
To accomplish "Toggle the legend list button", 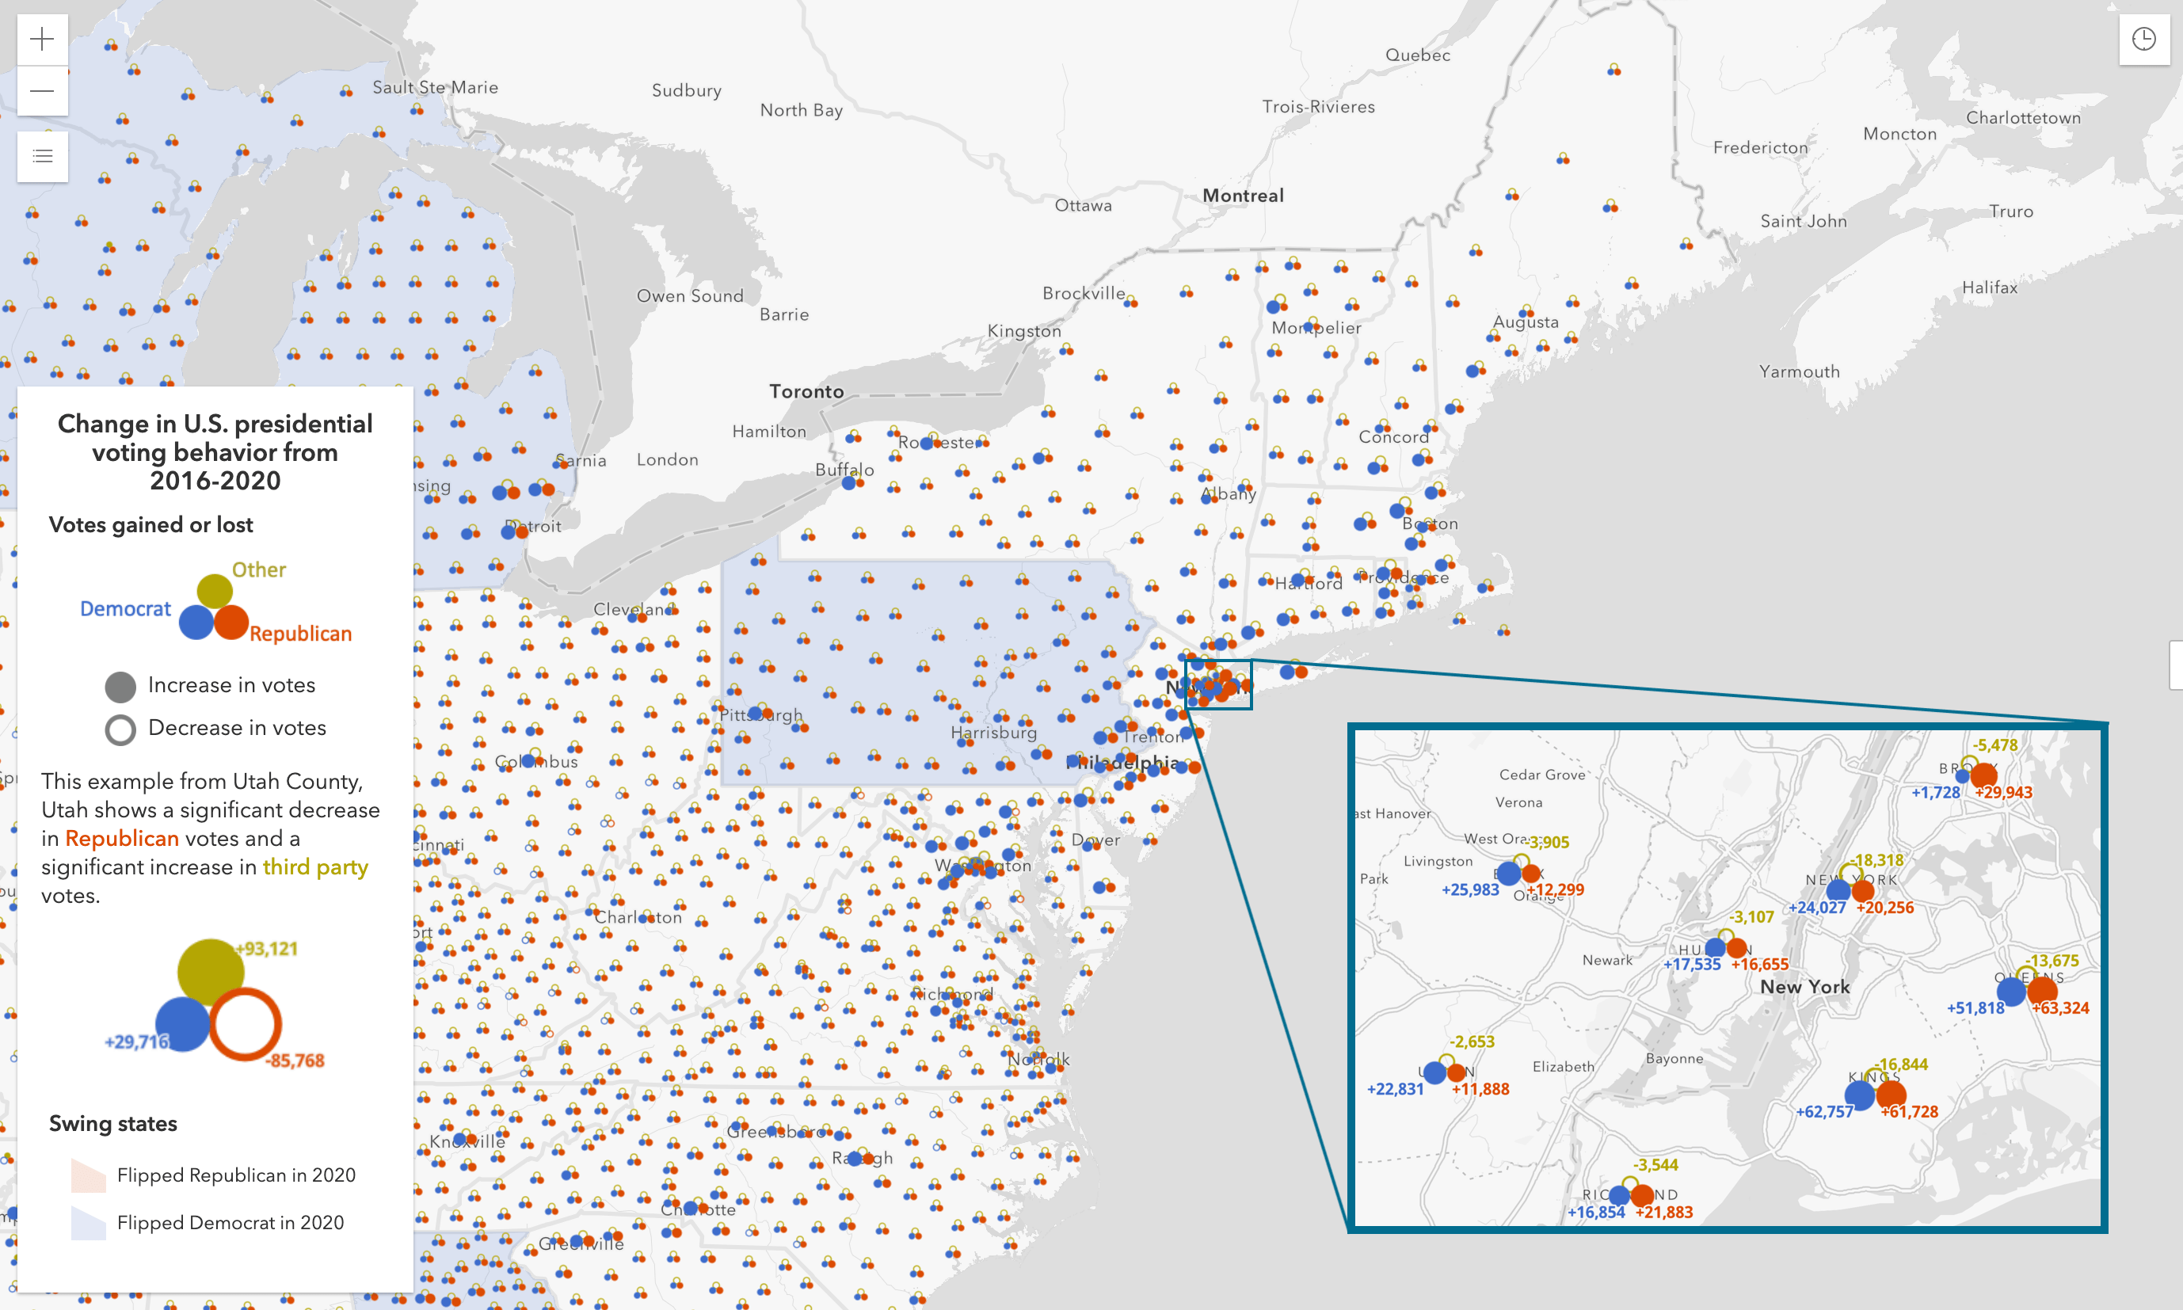I will click(x=42, y=156).
